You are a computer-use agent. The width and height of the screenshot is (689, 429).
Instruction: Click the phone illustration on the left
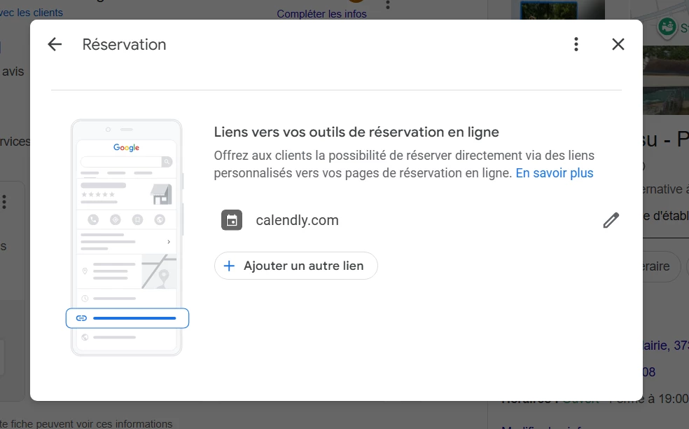pos(127,237)
